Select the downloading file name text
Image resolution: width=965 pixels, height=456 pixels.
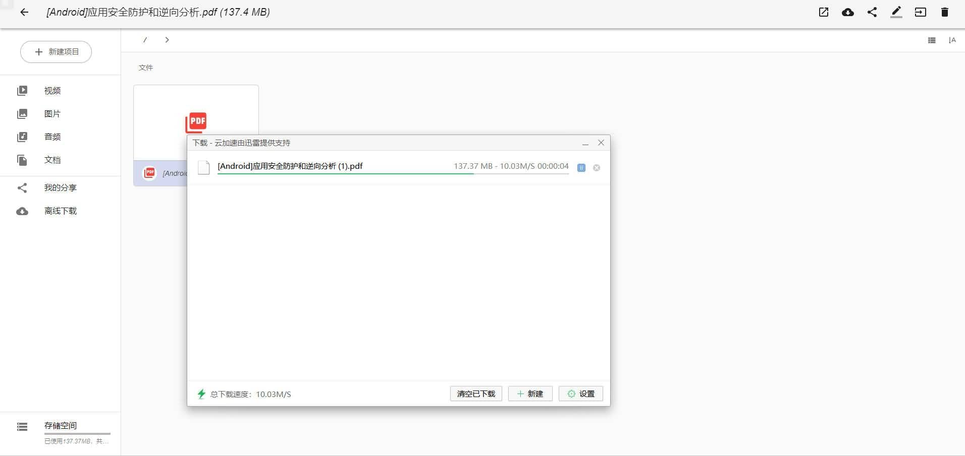[290, 166]
